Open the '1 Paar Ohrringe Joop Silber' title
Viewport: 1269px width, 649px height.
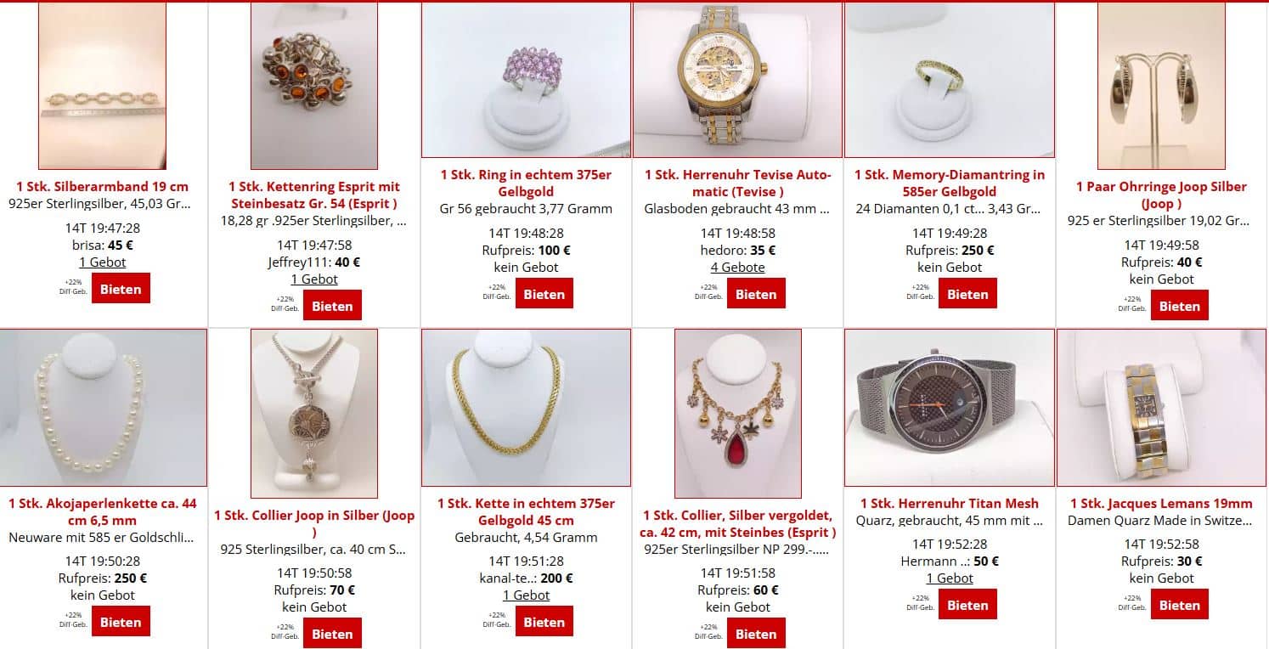[1161, 195]
